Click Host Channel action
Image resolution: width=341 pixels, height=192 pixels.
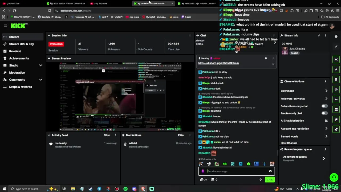pyautogui.click(x=289, y=143)
